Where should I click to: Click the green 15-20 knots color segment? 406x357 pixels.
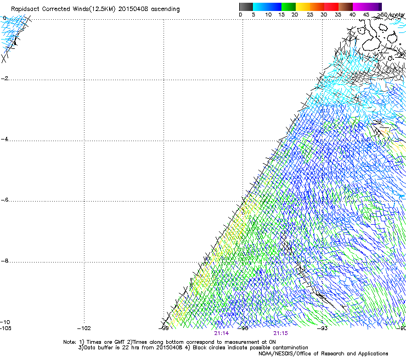pos(289,7)
